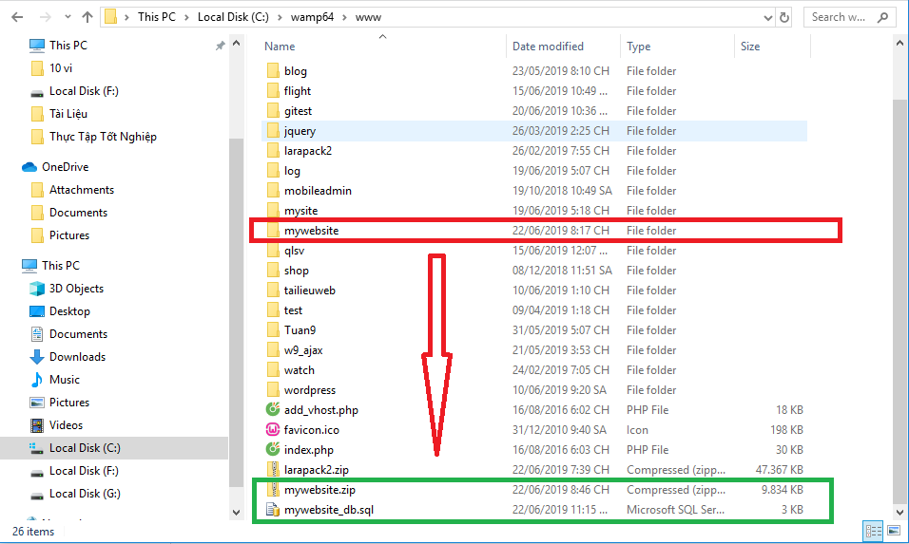Open Music in navigation pane

tap(64, 380)
